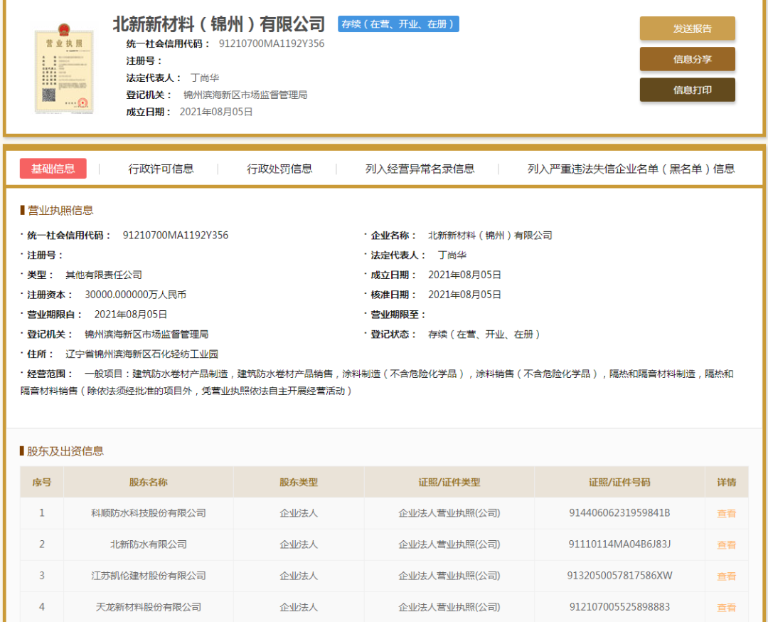This screenshot has height=622, width=768.
Task: Click registered capital 30000.000000万人民币
Action: [136, 295]
